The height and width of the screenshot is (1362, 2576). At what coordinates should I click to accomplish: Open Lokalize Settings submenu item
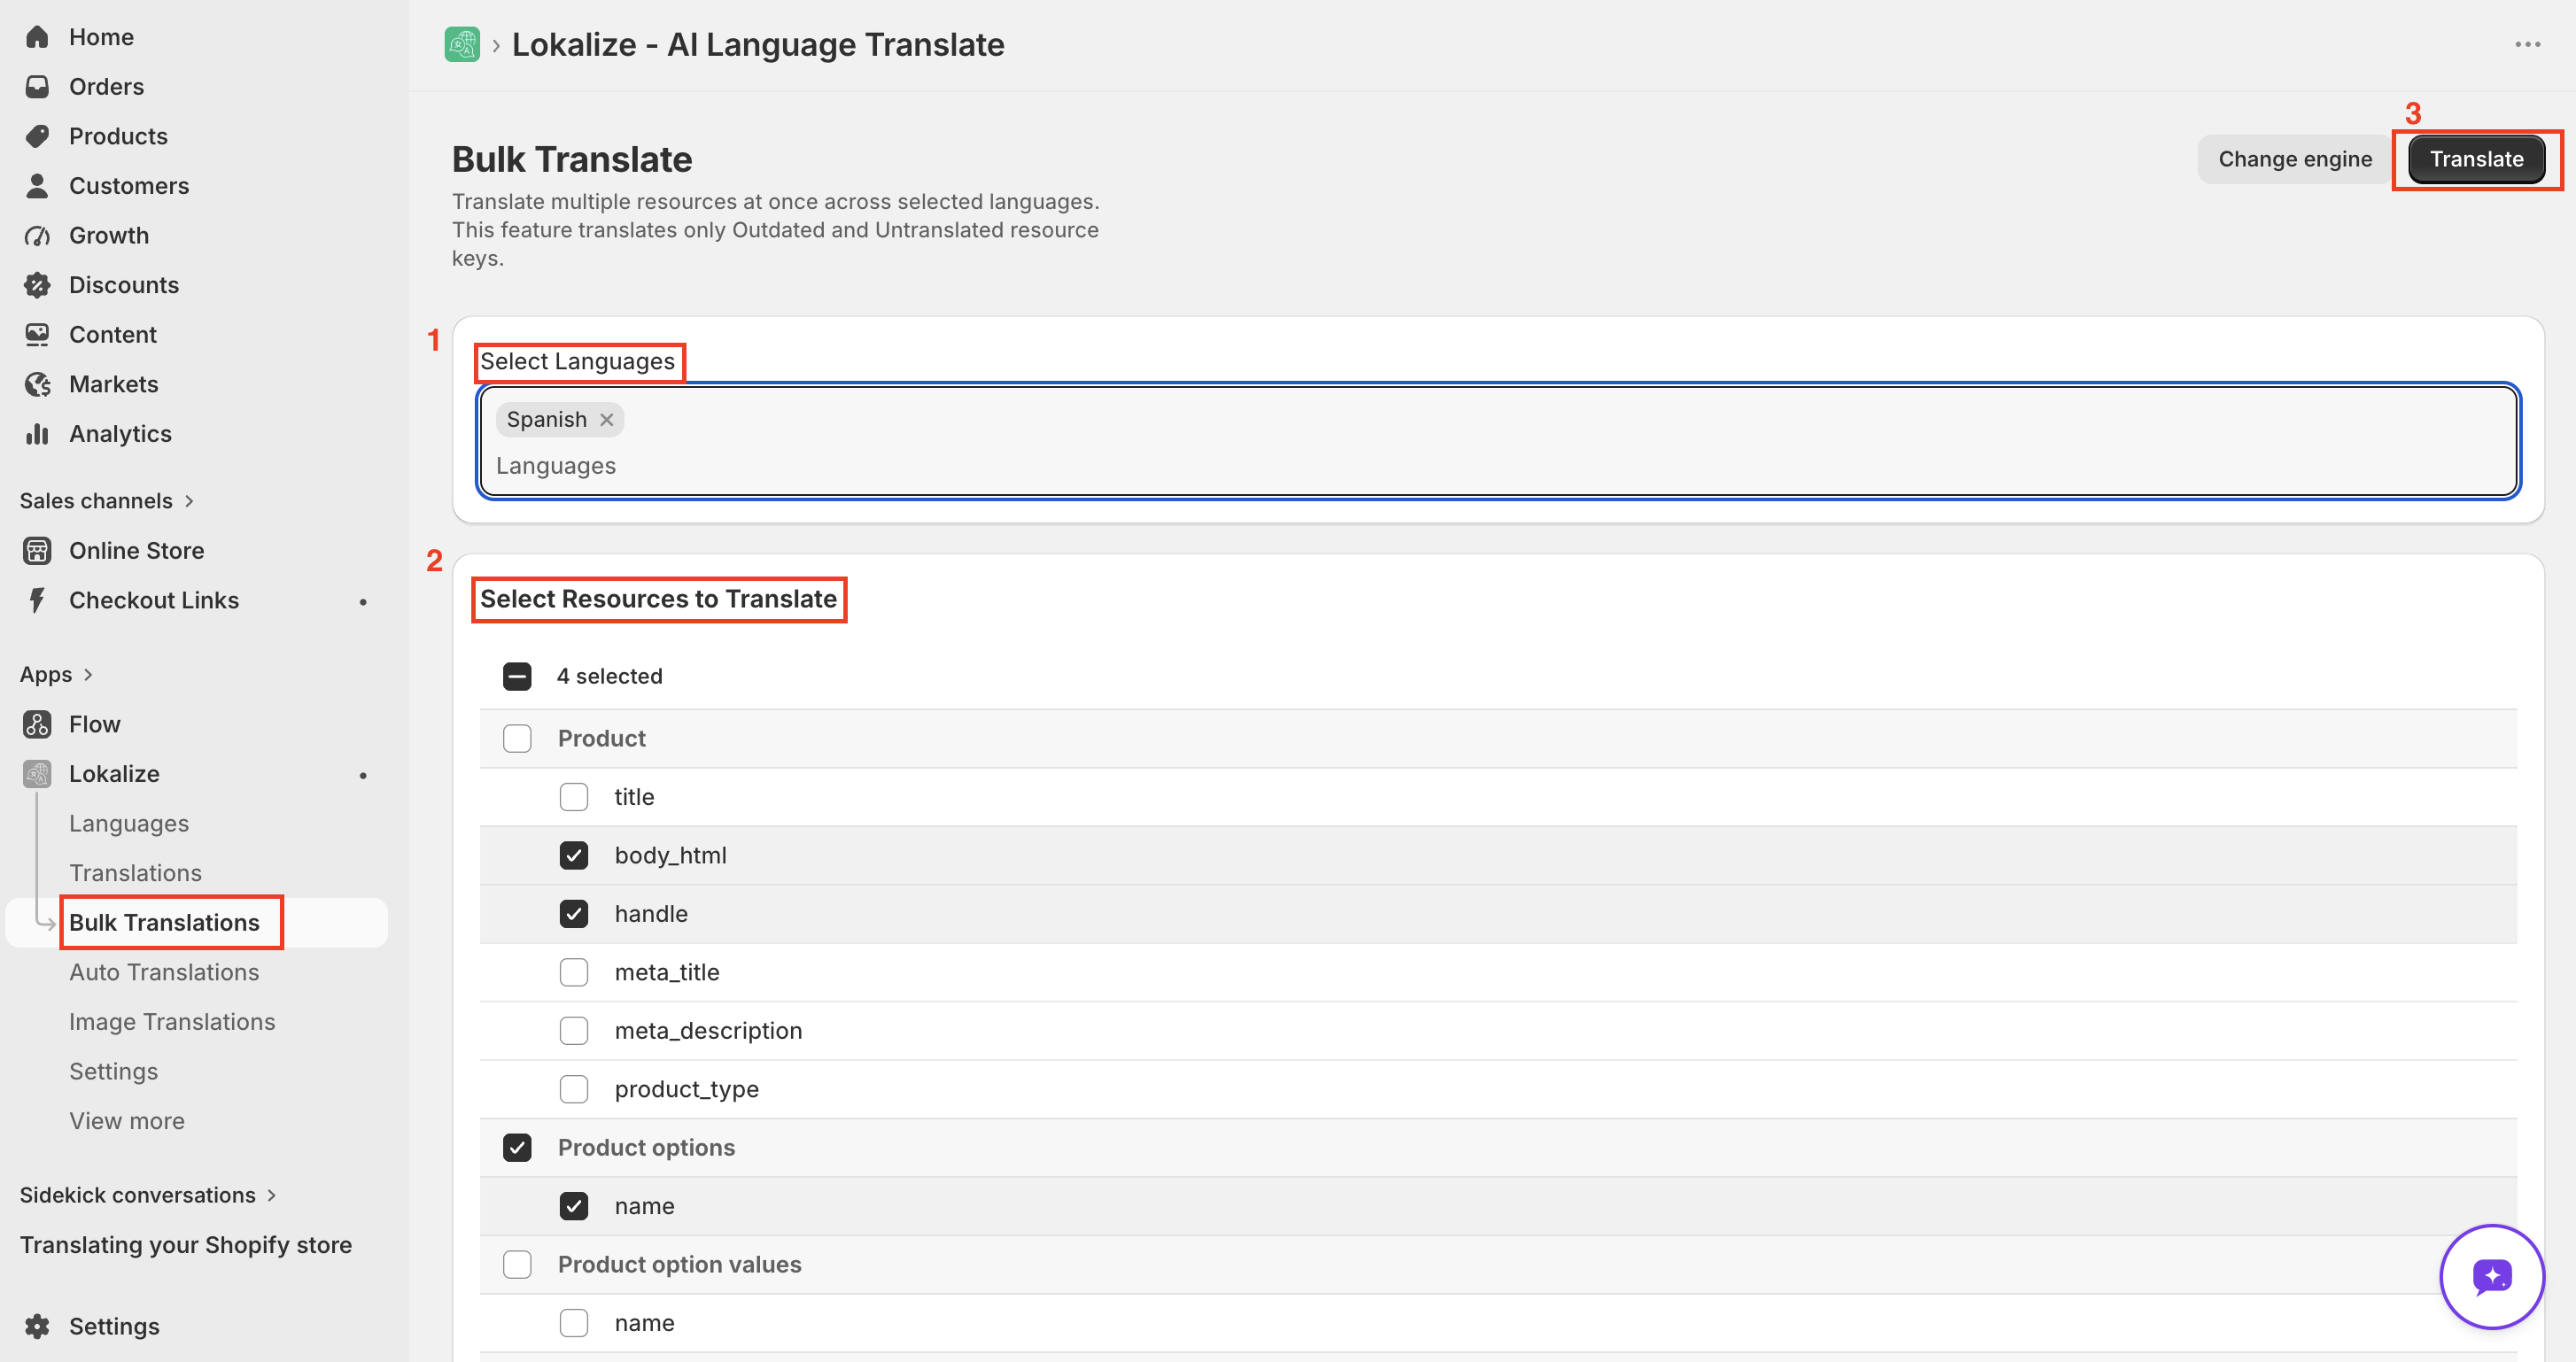113,1071
